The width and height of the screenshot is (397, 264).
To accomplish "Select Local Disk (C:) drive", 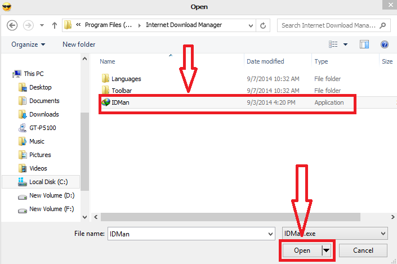I will coord(41,182).
